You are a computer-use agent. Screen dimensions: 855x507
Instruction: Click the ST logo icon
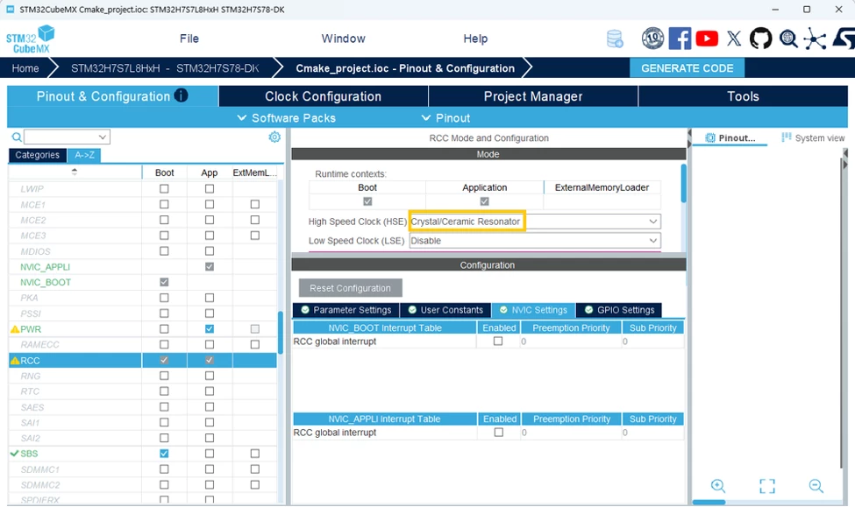(844, 39)
